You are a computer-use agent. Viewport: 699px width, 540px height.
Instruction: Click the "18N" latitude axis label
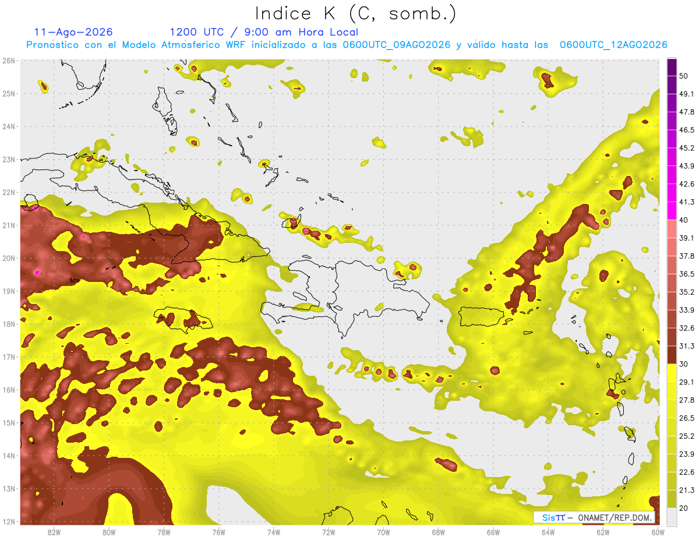click(x=8, y=324)
